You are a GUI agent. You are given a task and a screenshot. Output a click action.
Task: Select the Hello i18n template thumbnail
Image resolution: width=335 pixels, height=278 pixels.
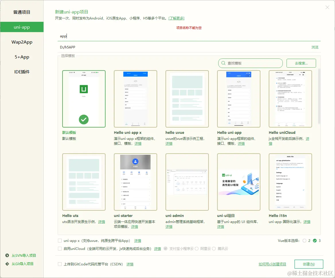pos(290,182)
